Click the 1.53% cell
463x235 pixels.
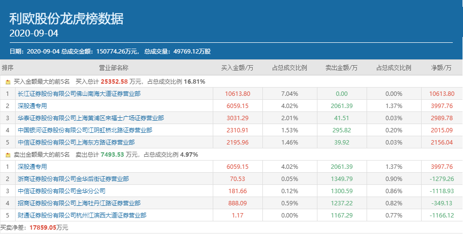(x=290, y=130)
